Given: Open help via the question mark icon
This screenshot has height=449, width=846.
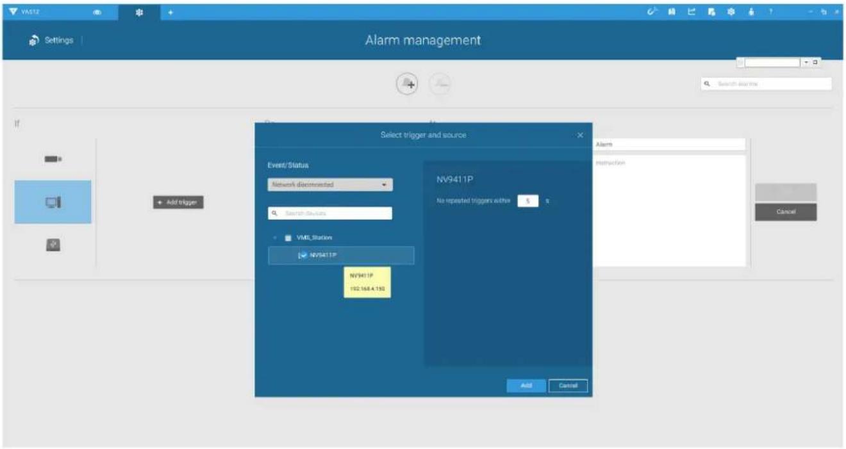Looking at the screenshot, I should point(770,12).
